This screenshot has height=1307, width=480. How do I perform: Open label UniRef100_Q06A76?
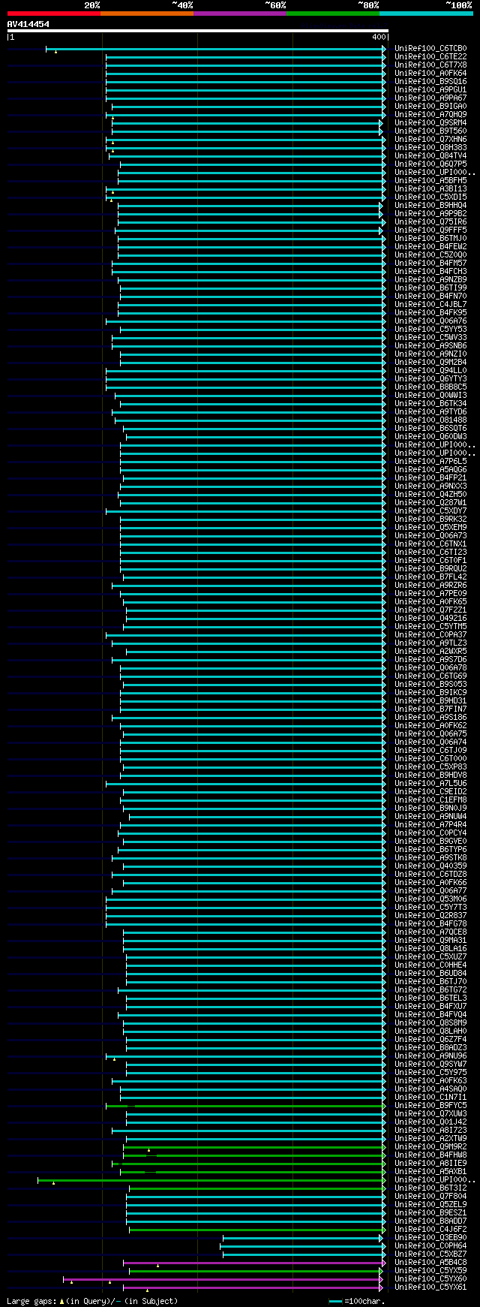click(430, 321)
